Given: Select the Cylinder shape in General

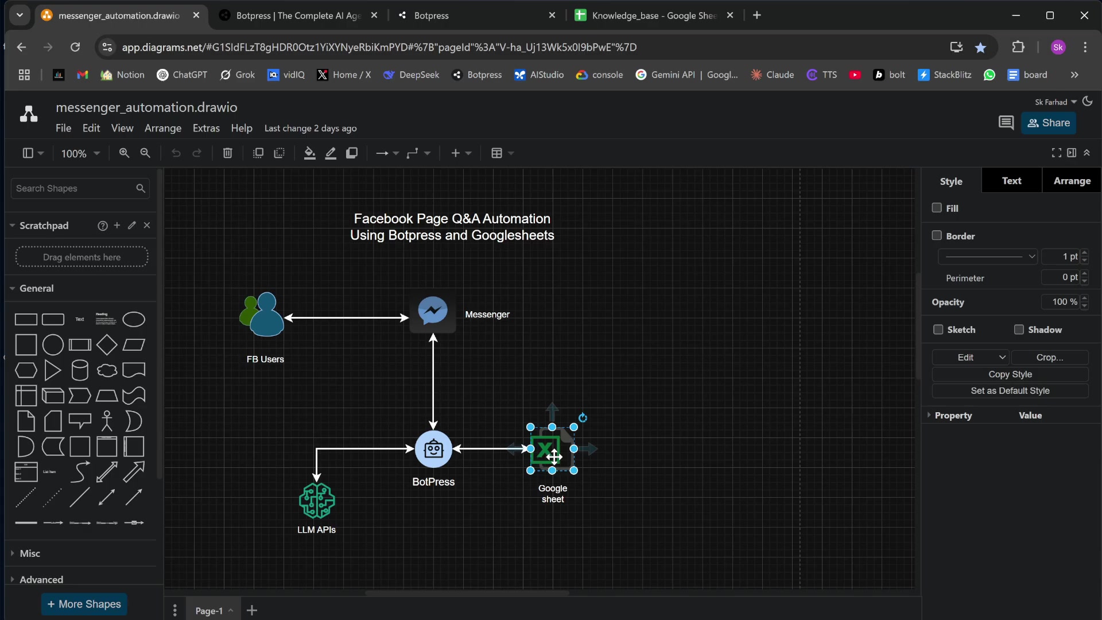Looking at the screenshot, I should 80,370.
